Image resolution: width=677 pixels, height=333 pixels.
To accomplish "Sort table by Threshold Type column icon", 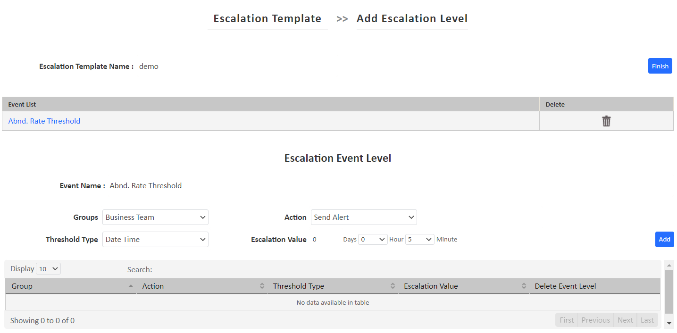I will pos(393,286).
